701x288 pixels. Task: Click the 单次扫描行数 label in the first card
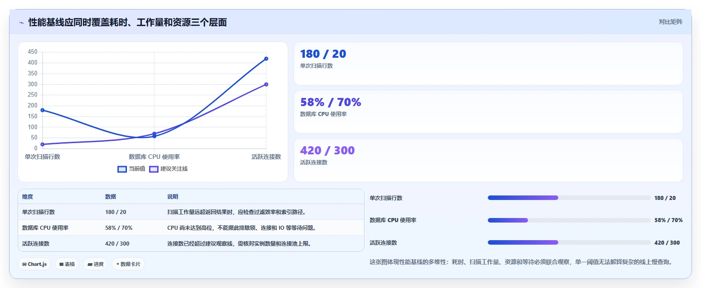[316, 66]
